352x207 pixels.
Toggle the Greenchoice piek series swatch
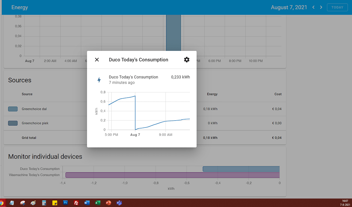tap(13, 123)
